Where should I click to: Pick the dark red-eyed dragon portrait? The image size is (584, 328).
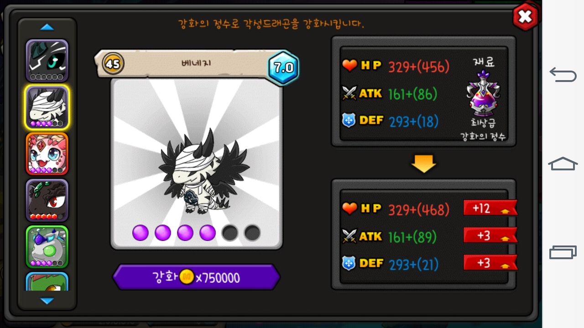47,200
